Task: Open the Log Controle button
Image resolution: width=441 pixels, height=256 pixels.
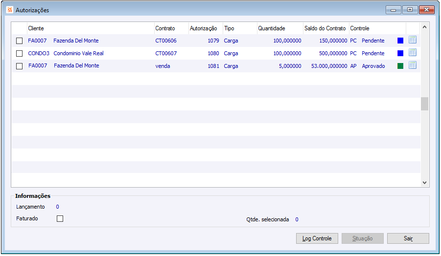Action: [x=317, y=238]
